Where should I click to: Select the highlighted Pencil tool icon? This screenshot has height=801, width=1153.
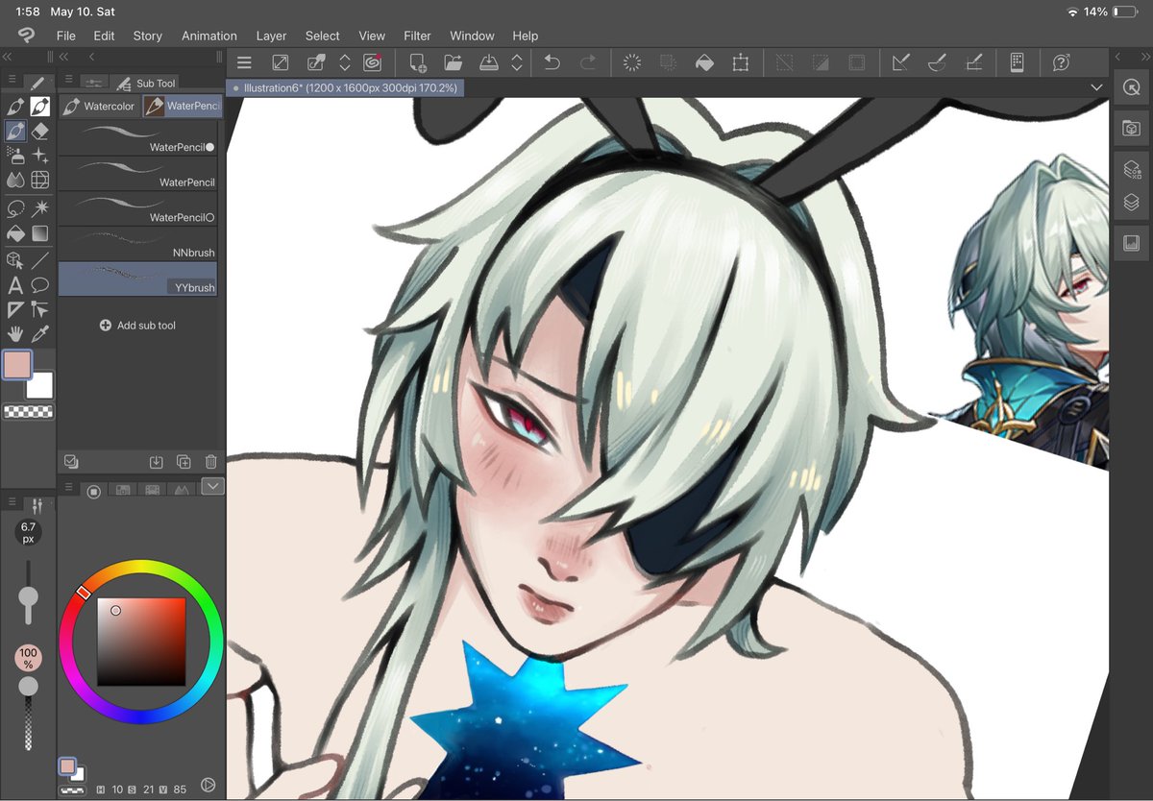pyautogui.click(x=40, y=107)
